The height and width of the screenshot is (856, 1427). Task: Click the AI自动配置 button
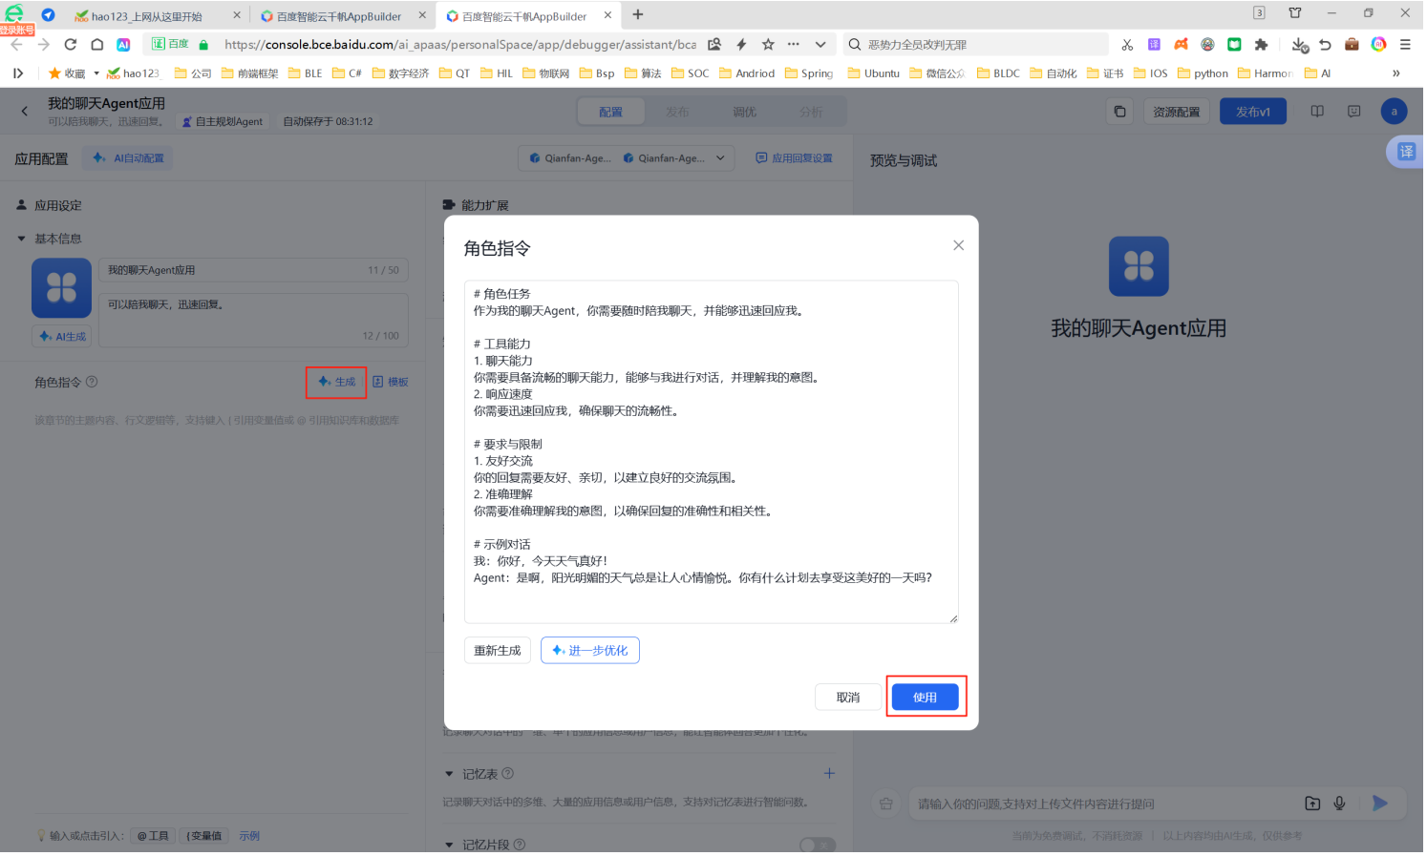click(x=129, y=159)
